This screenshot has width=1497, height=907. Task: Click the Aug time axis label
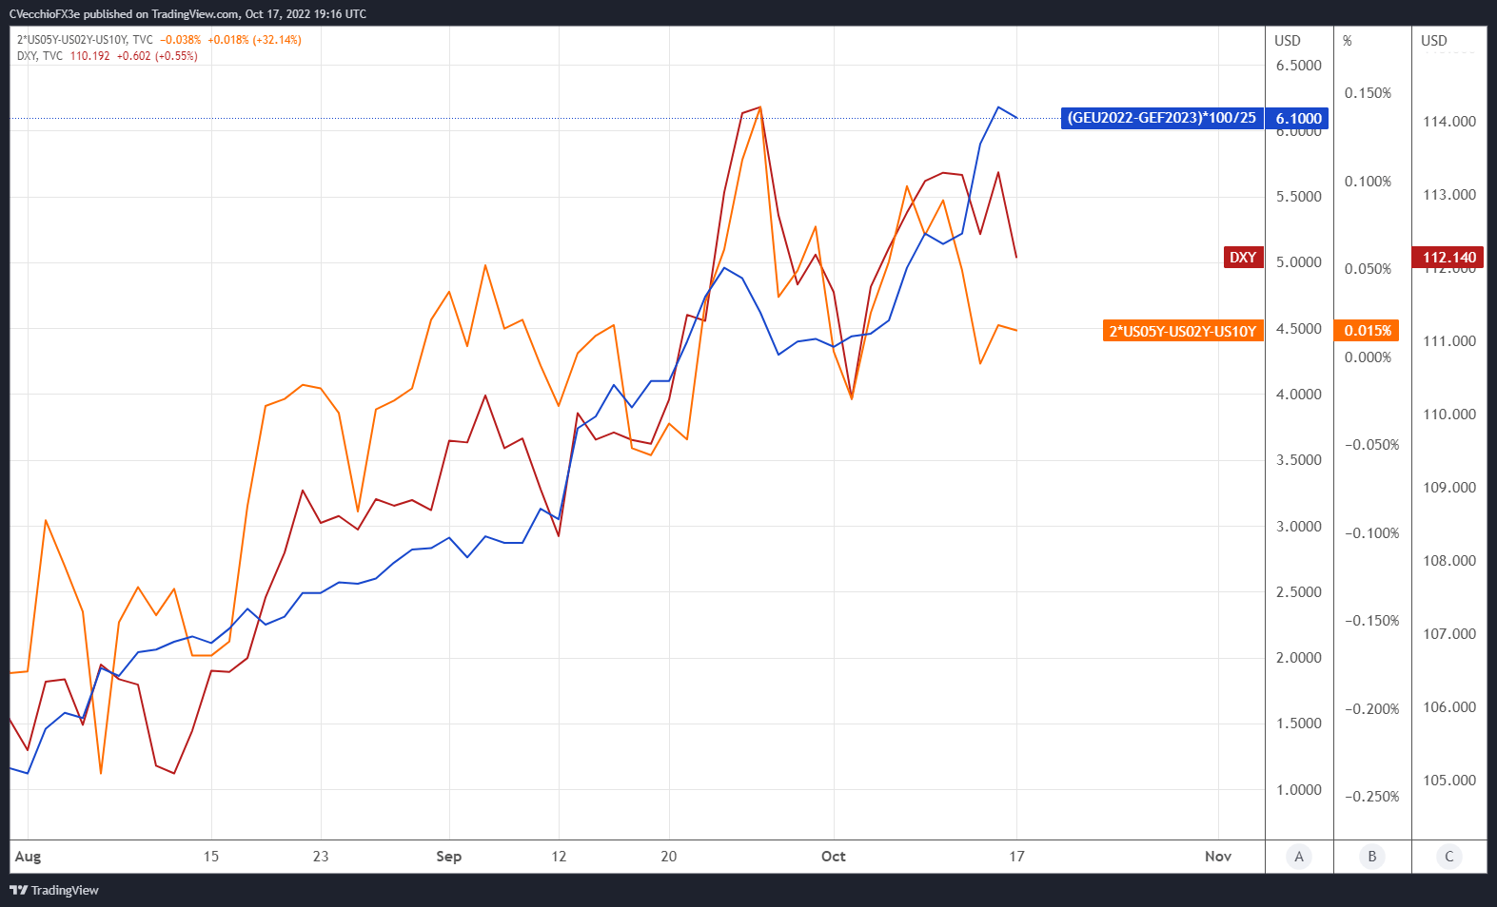[28, 856]
